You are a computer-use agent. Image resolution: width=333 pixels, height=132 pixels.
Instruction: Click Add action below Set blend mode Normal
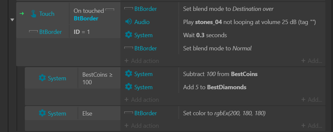142,61
